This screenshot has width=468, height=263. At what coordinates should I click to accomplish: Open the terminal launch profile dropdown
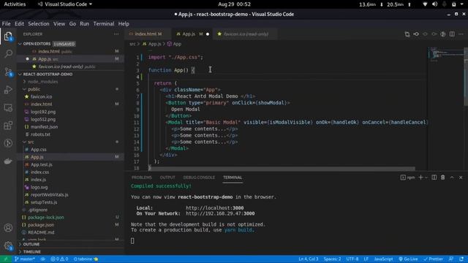(x=426, y=178)
